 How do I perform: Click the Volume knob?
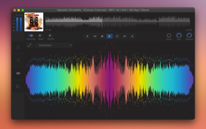[x=189, y=35]
